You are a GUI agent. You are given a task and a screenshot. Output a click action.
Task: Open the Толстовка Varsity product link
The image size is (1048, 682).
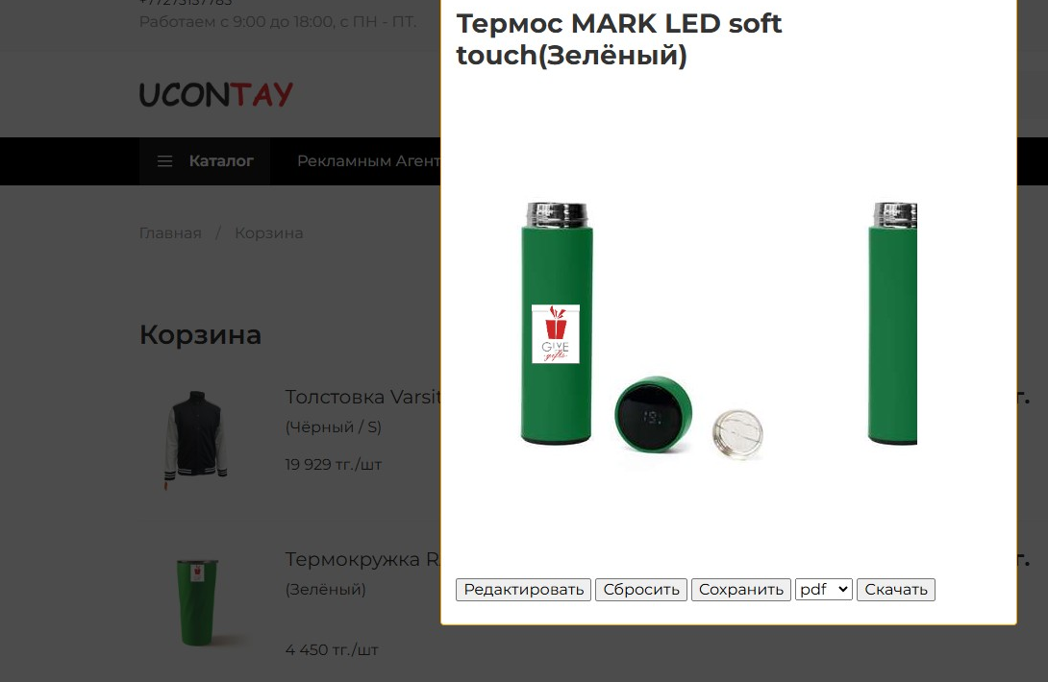pos(362,397)
